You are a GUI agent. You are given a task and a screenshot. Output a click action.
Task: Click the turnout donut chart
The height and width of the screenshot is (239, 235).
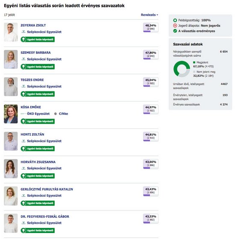pos(182,69)
